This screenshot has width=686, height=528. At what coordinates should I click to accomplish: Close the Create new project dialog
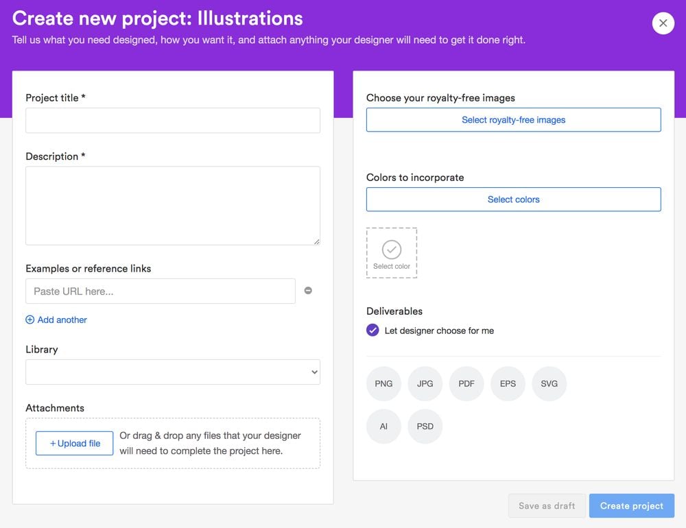[x=663, y=23]
